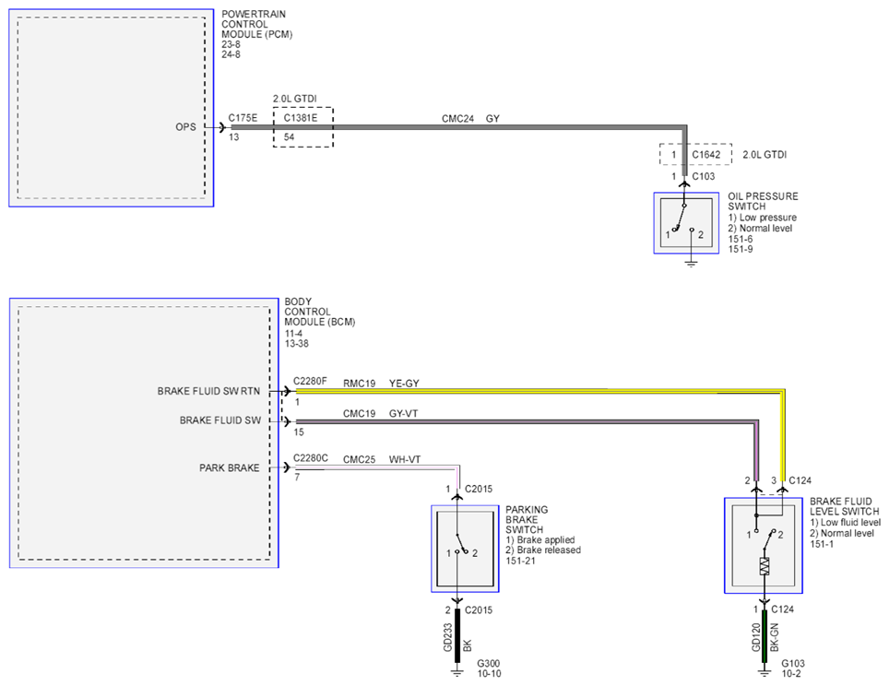889x686 pixels.
Task: Click the "OIL PRESSURE SWITCH" title
Action: click(763, 201)
